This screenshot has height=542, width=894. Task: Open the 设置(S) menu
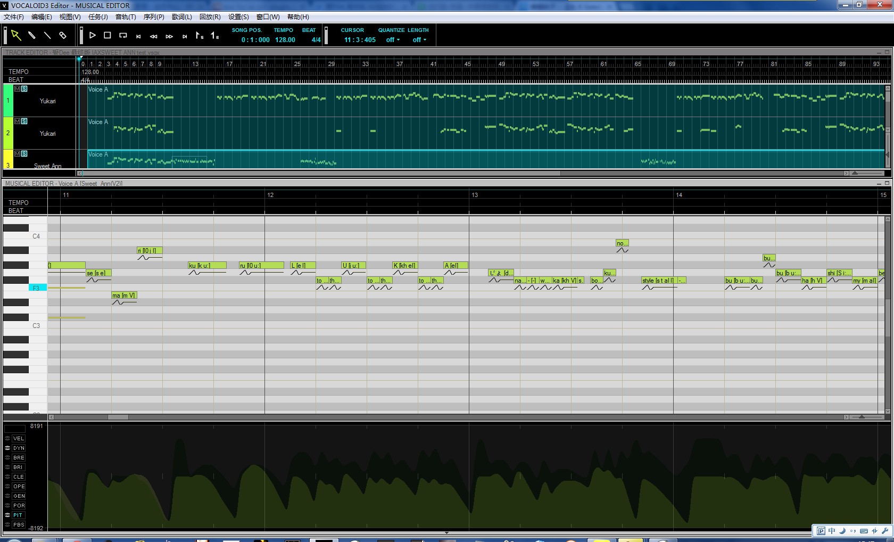click(x=238, y=17)
